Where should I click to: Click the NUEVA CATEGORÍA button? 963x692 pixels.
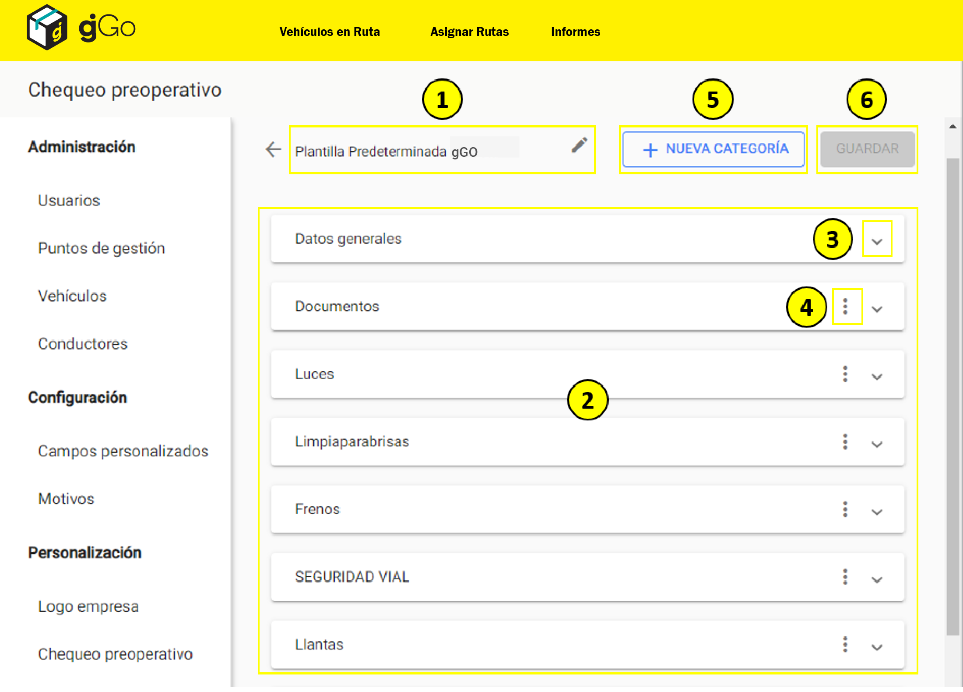(713, 149)
